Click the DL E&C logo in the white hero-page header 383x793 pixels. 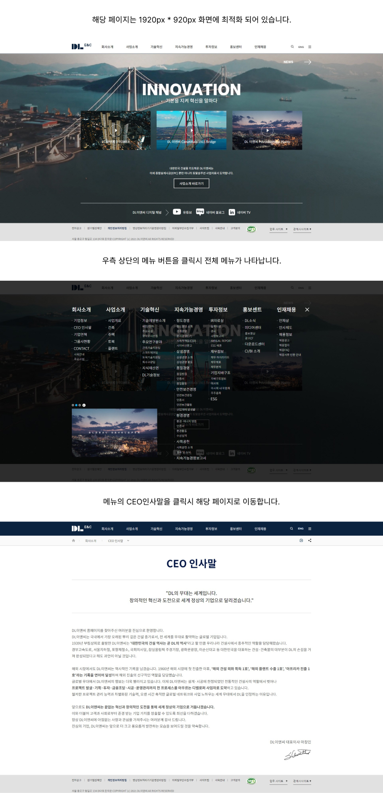pyautogui.click(x=81, y=46)
